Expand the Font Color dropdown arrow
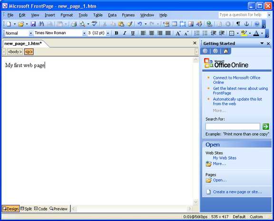This screenshot has height=221, width=274. [262, 33]
